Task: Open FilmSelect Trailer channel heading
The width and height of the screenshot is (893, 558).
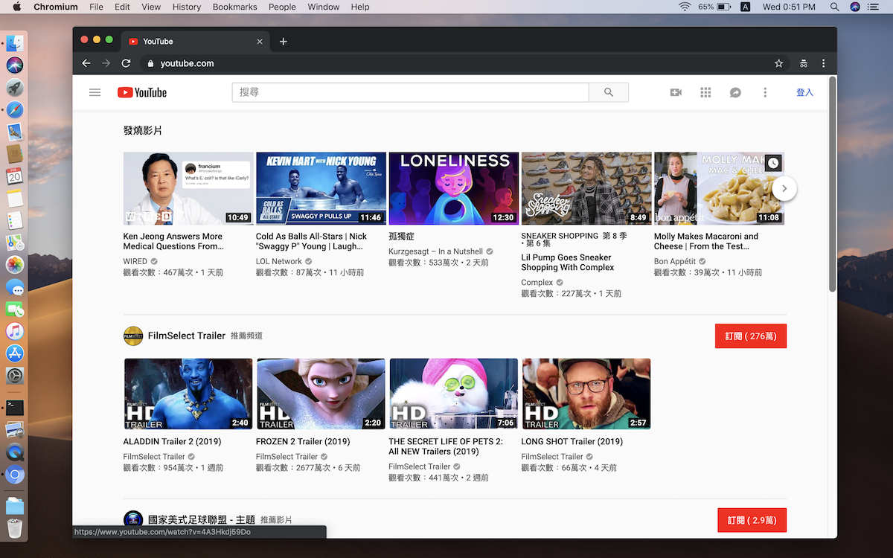Action: (x=187, y=336)
